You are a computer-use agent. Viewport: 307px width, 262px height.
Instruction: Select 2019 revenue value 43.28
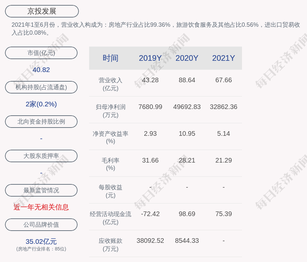(x=150, y=80)
